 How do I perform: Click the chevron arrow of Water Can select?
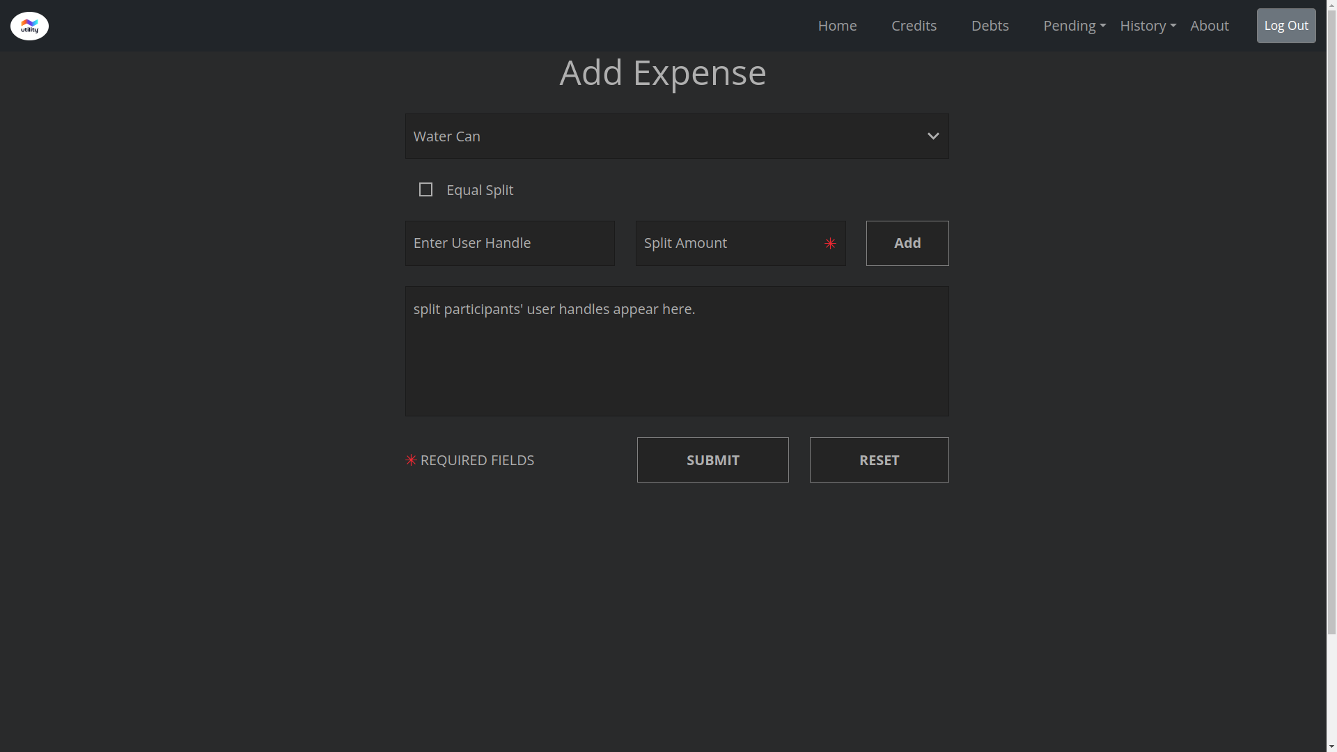[x=933, y=136]
